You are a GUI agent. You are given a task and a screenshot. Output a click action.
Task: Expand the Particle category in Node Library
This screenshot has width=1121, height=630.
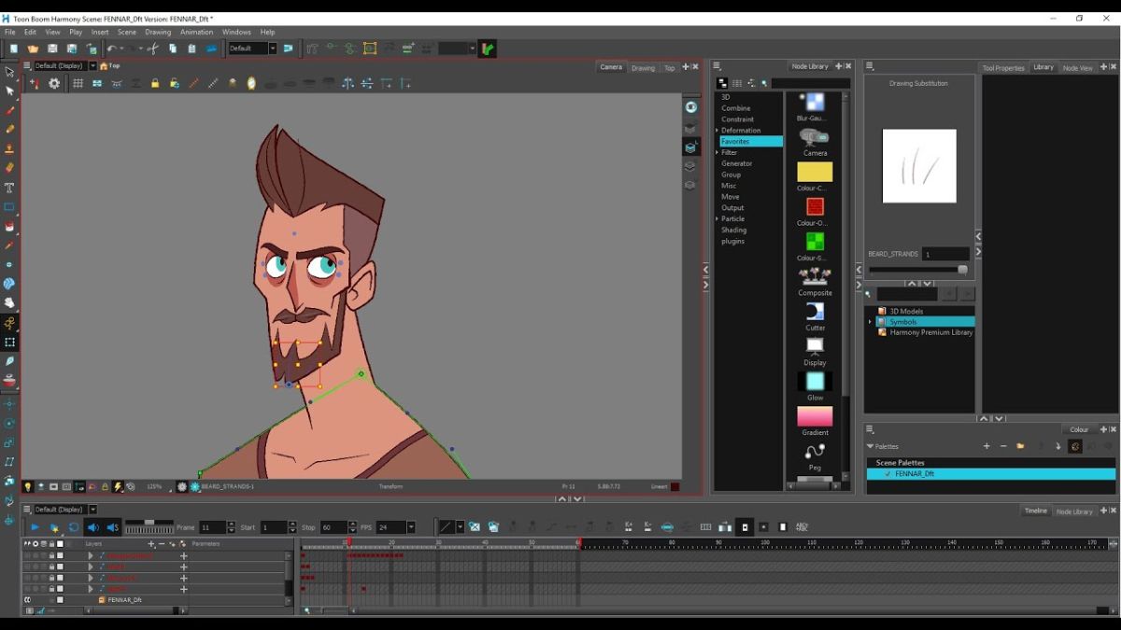coord(717,218)
